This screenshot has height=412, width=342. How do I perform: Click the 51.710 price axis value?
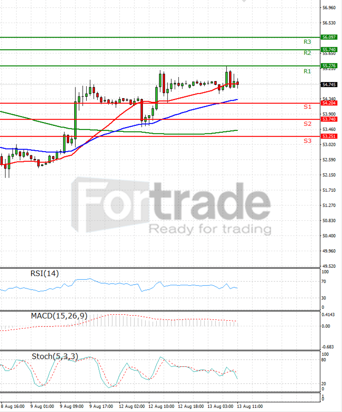coord(329,190)
